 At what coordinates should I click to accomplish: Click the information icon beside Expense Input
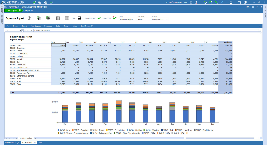tap(29, 18)
